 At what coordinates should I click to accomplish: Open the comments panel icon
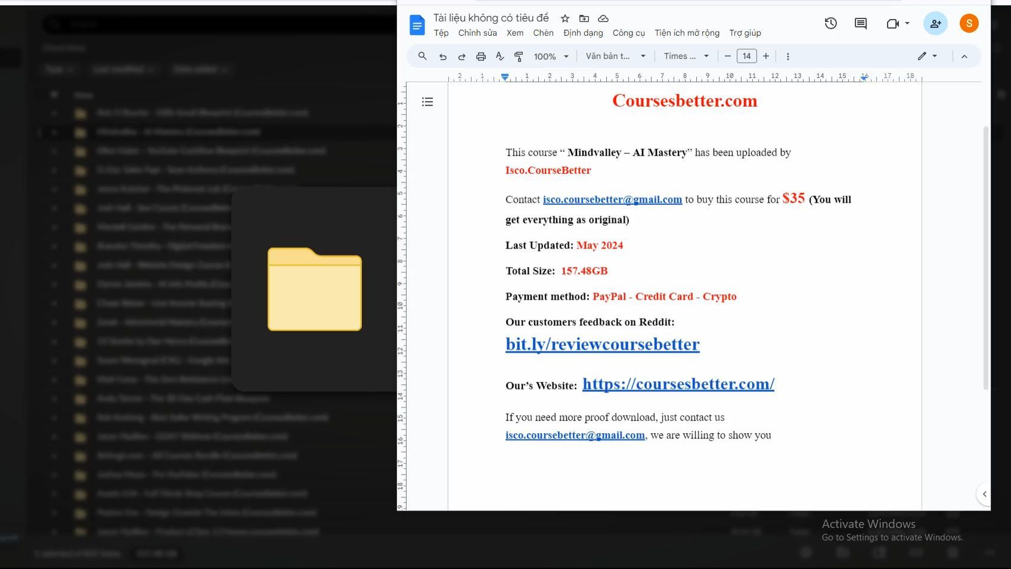click(860, 24)
